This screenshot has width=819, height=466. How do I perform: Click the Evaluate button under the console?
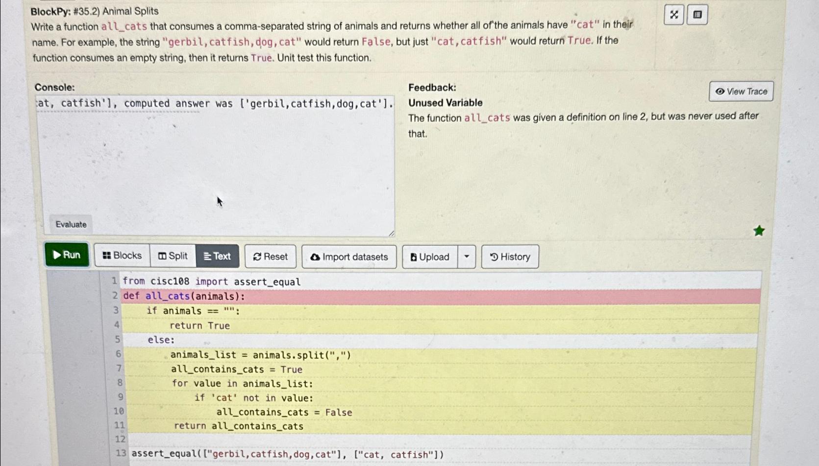71,224
